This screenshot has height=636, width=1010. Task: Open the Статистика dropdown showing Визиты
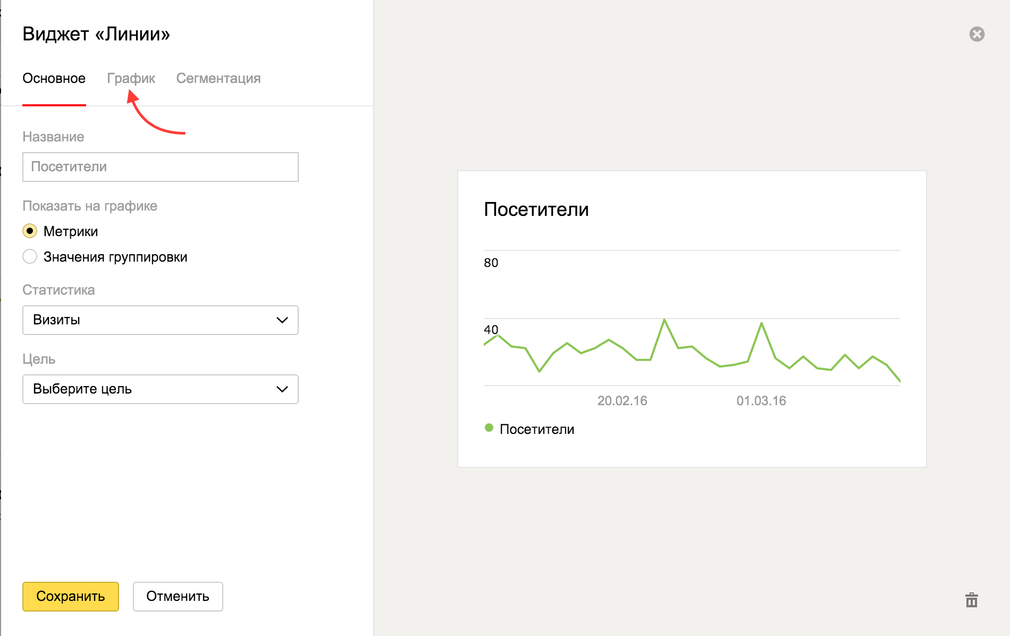tap(159, 320)
